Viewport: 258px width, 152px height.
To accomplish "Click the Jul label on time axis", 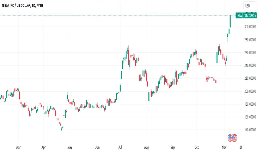I will (120, 147).
